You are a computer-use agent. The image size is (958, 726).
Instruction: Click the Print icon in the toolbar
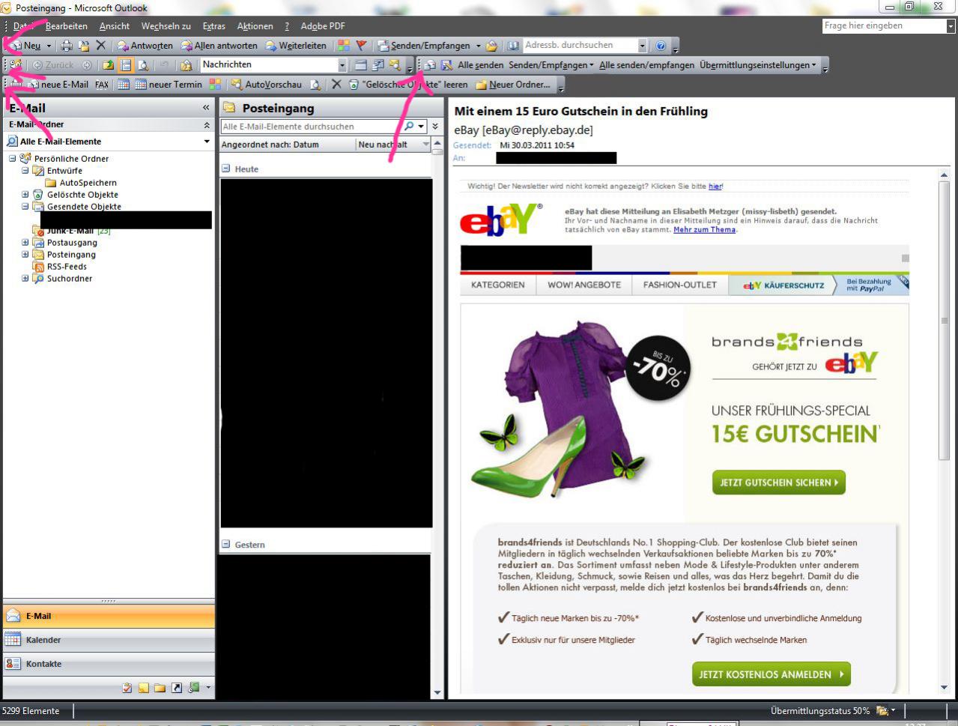(66, 46)
